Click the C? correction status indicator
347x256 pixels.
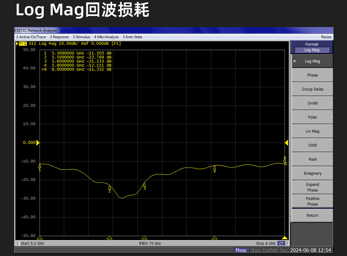pyautogui.click(x=281, y=244)
